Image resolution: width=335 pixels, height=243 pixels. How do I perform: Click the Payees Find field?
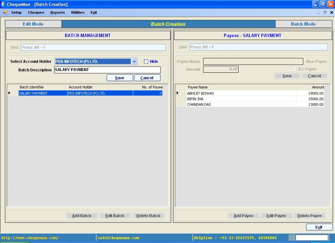[258, 47]
